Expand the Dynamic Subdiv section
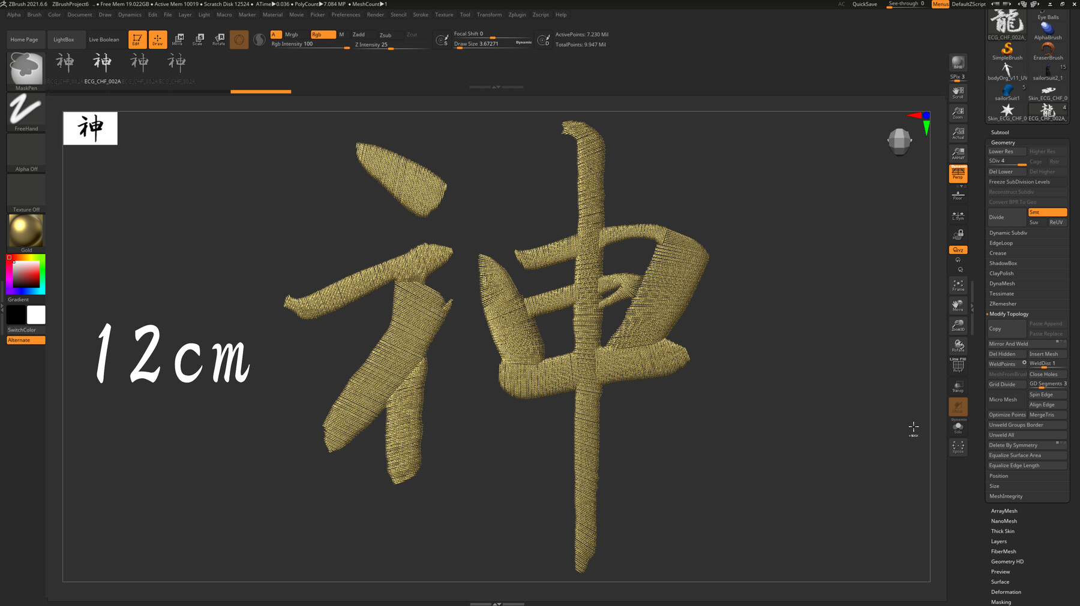 point(1008,233)
